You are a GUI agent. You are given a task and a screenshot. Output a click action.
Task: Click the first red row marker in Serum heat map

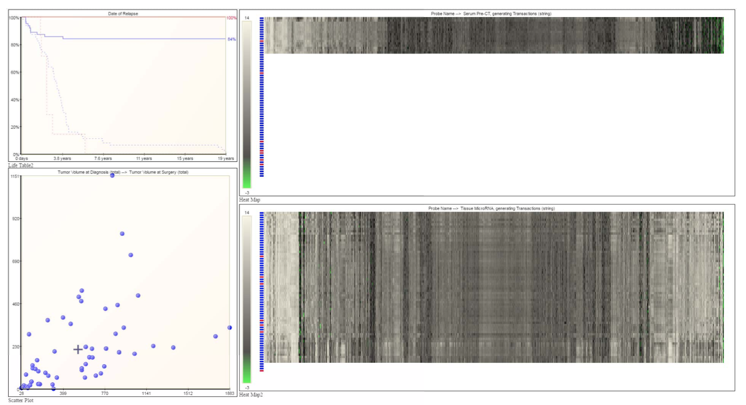click(261, 41)
